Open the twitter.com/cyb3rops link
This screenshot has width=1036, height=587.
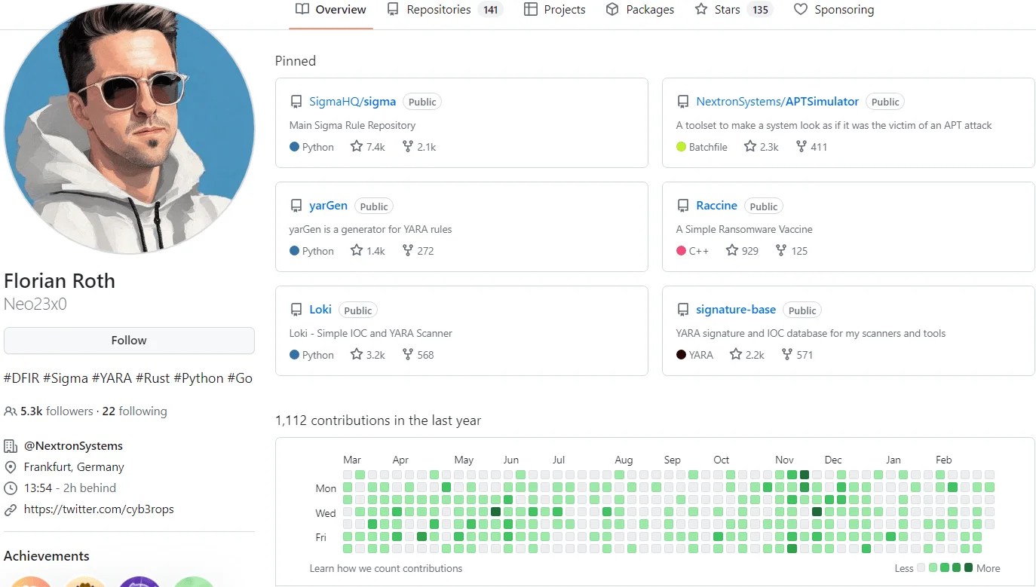point(99,509)
